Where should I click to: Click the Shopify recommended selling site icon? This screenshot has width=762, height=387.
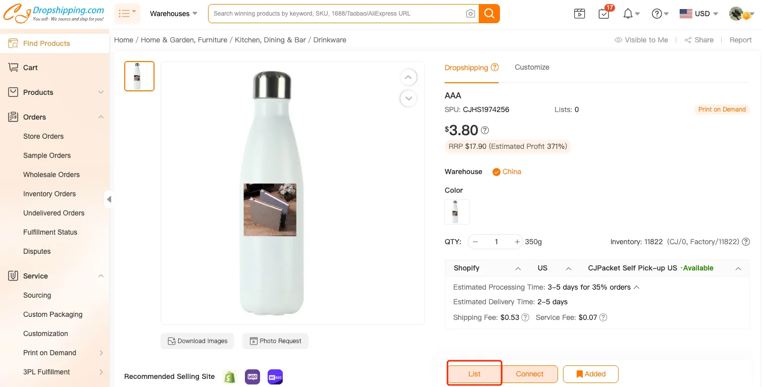click(230, 376)
